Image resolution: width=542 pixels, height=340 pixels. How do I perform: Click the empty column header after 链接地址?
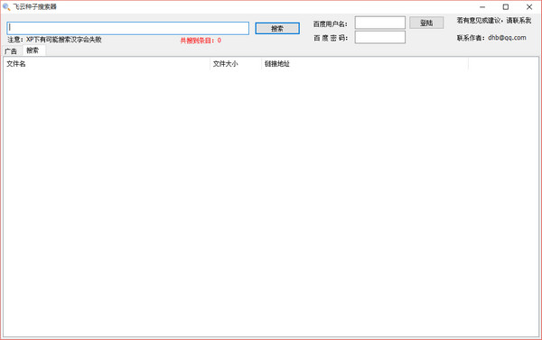503,64
